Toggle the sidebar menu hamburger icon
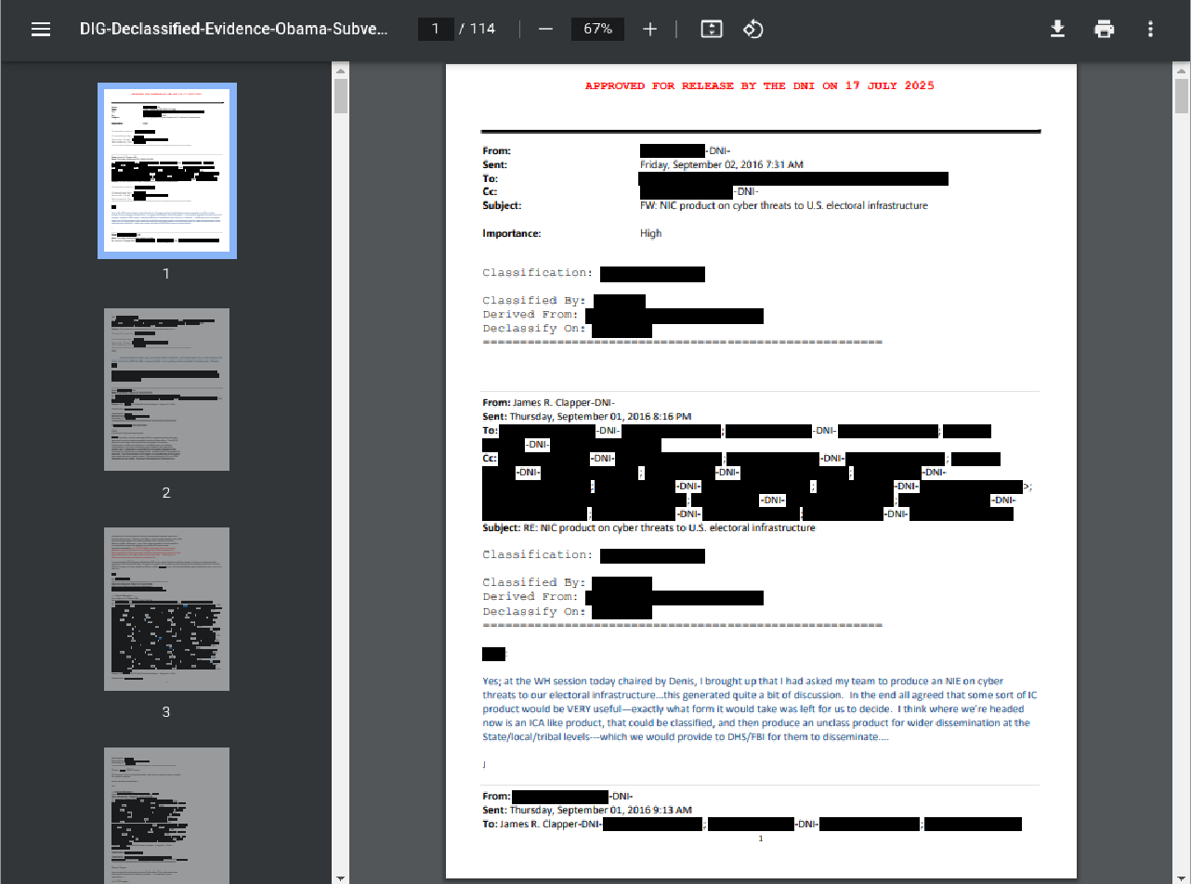 pyautogui.click(x=41, y=29)
